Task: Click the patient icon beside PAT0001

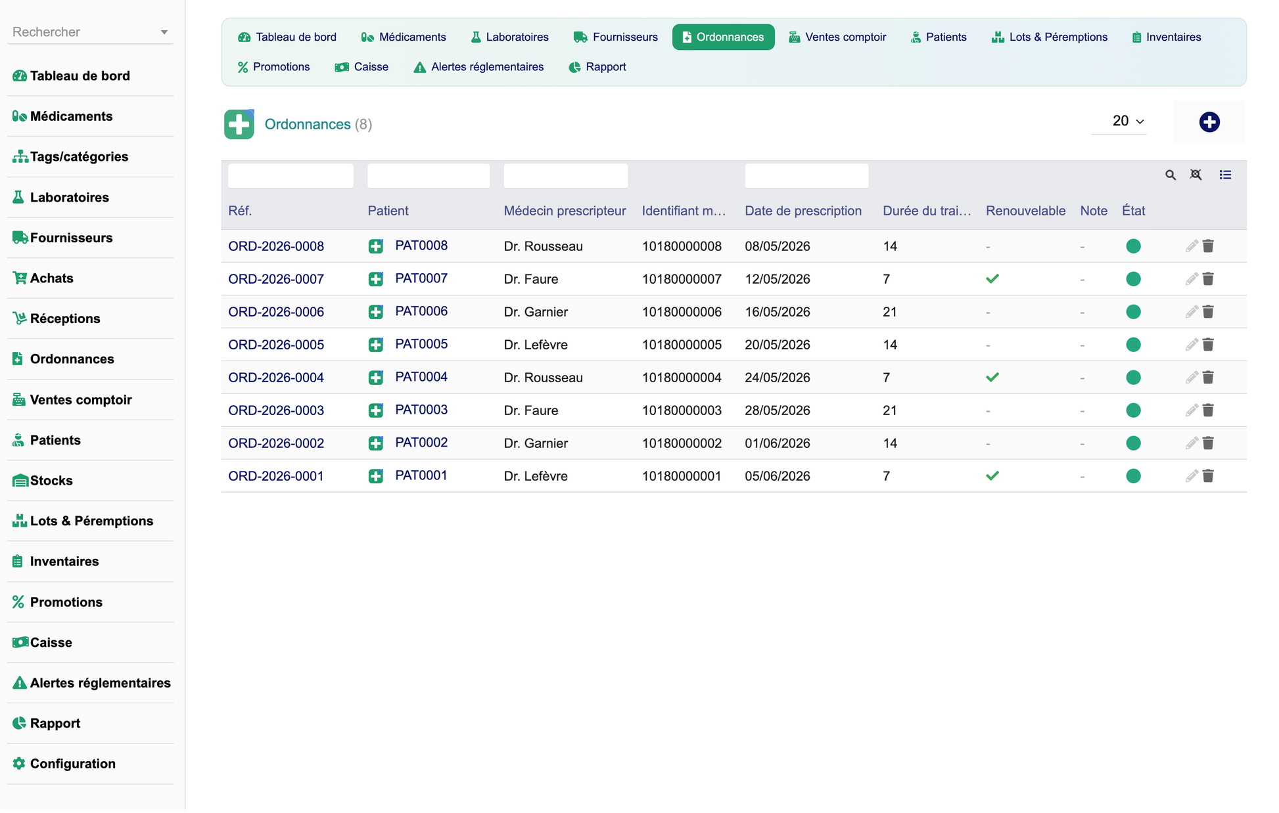Action: point(376,476)
